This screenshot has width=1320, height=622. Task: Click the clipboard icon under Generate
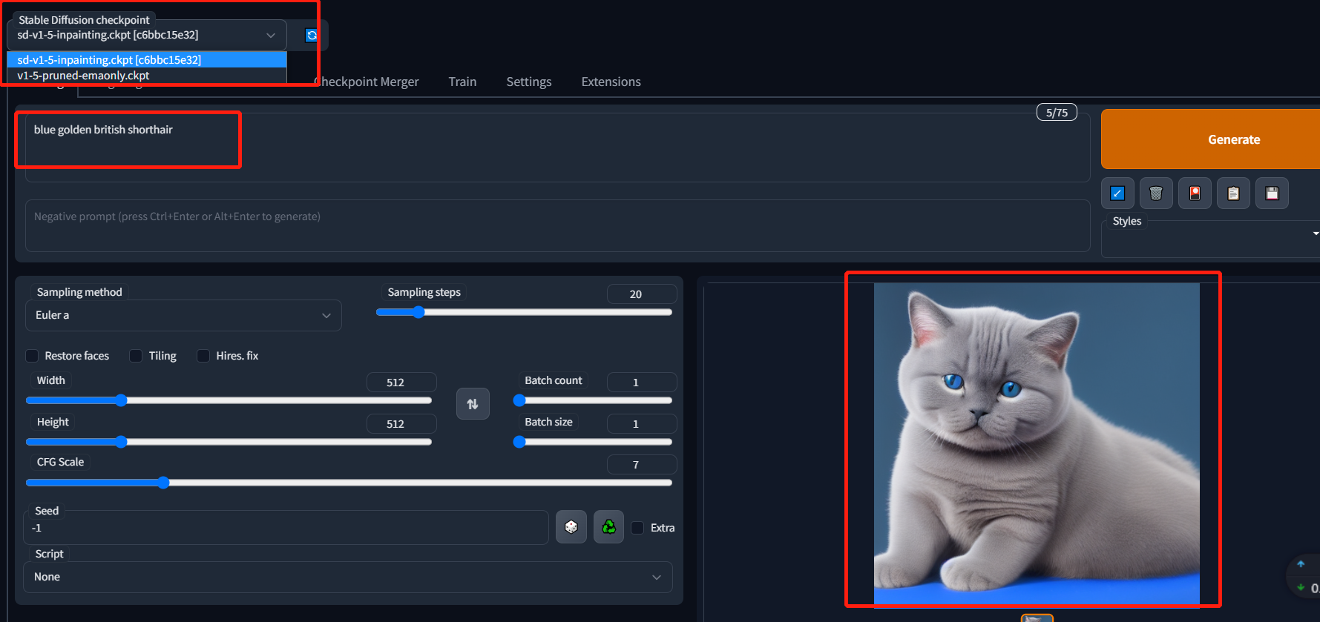(1233, 193)
